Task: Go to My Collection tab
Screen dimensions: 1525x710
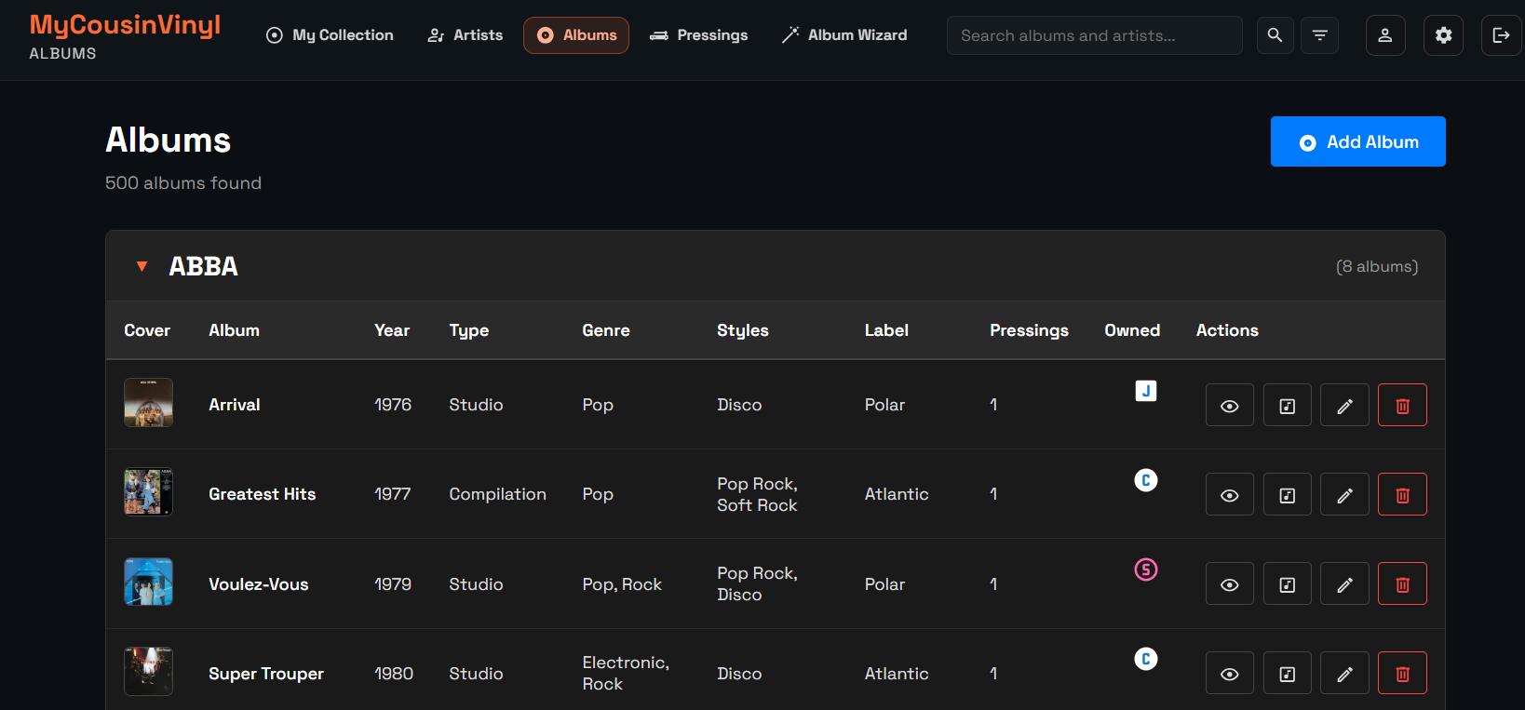Action: click(x=330, y=35)
